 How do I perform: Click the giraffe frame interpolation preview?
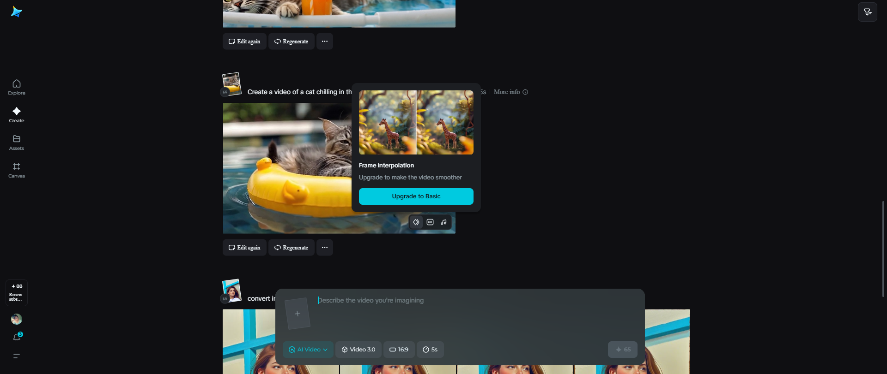click(x=416, y=122)
